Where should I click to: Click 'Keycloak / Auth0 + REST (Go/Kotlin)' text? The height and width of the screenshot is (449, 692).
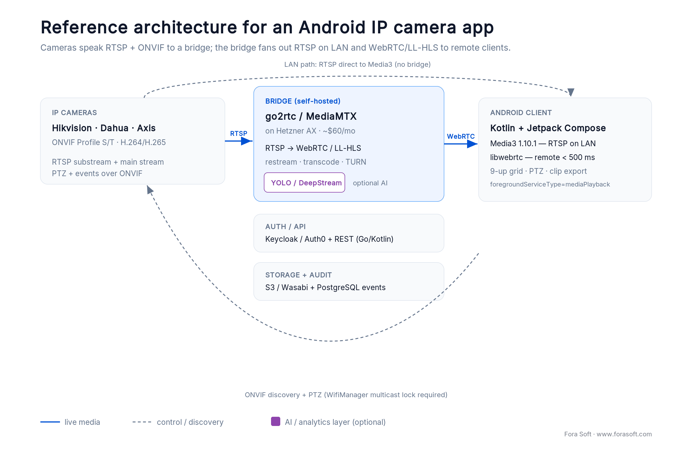[x=330, y=239]
